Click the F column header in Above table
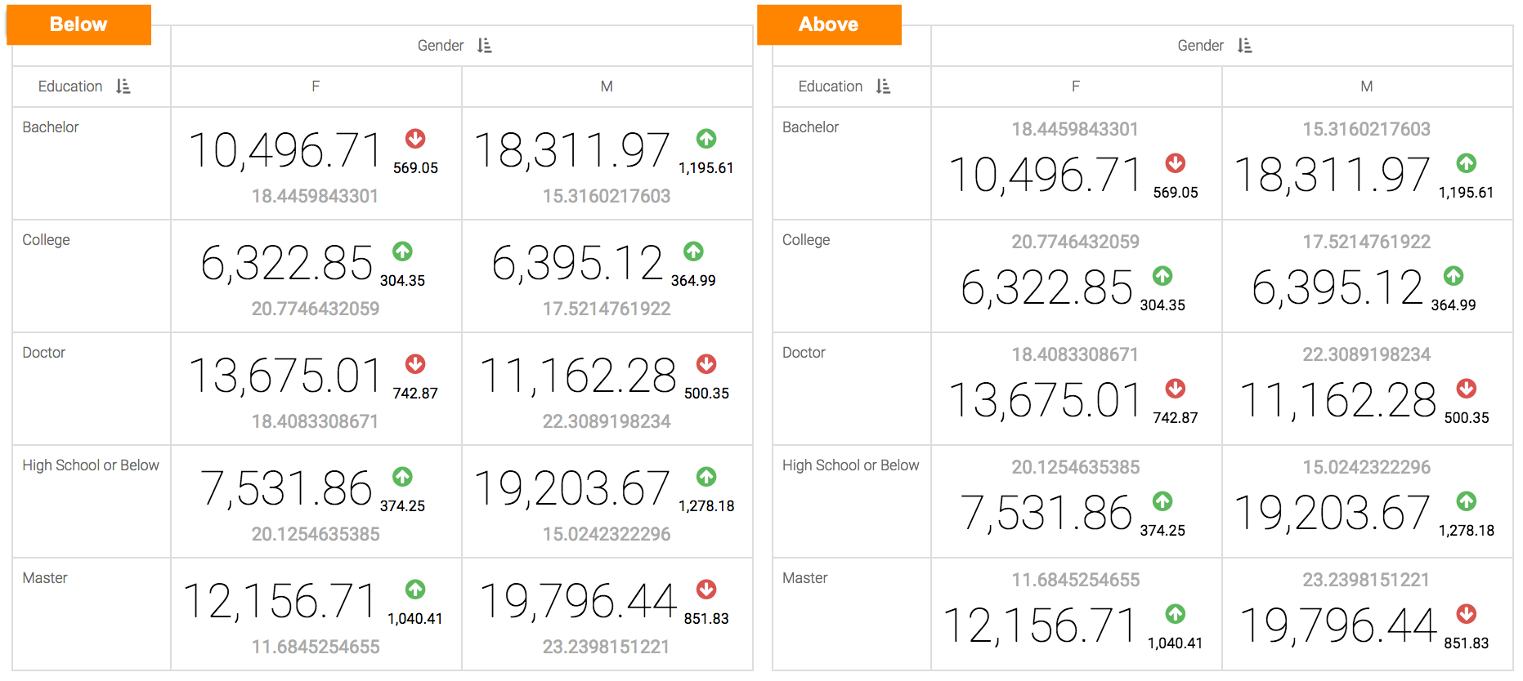This screenshot has height=681, width=1523. coord(1076,87)
